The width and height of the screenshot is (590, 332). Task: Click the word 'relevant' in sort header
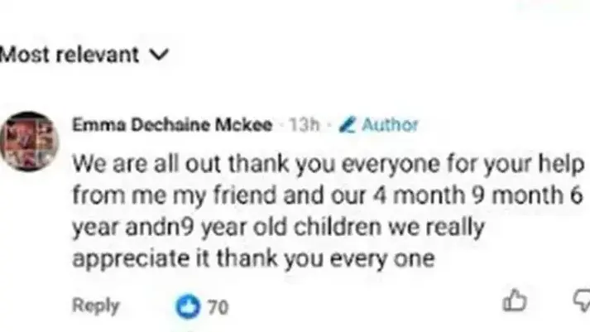(x=98, y=55)
